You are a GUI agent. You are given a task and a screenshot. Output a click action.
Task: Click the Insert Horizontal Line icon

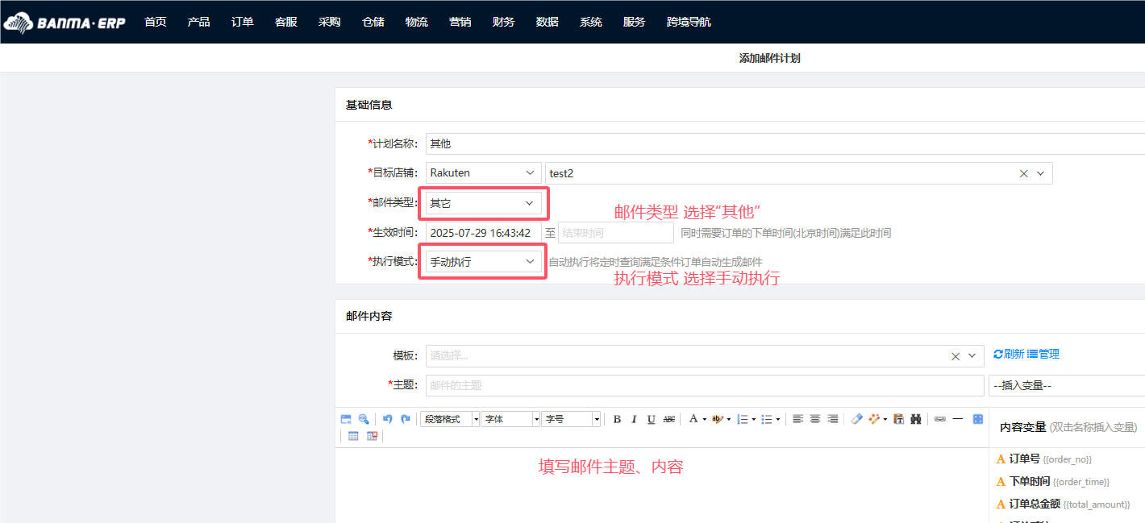click(958, 418)
